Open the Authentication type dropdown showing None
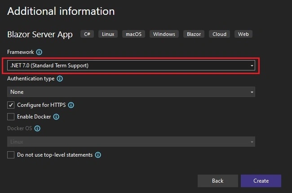The width and height of the screenshot is (292, 193). click(131, 92)
